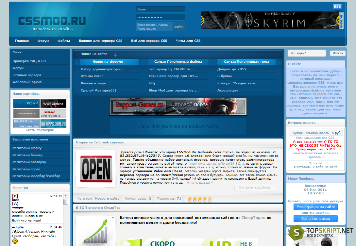
Task: Click the Искать search button
Action: tap(338, 53)
